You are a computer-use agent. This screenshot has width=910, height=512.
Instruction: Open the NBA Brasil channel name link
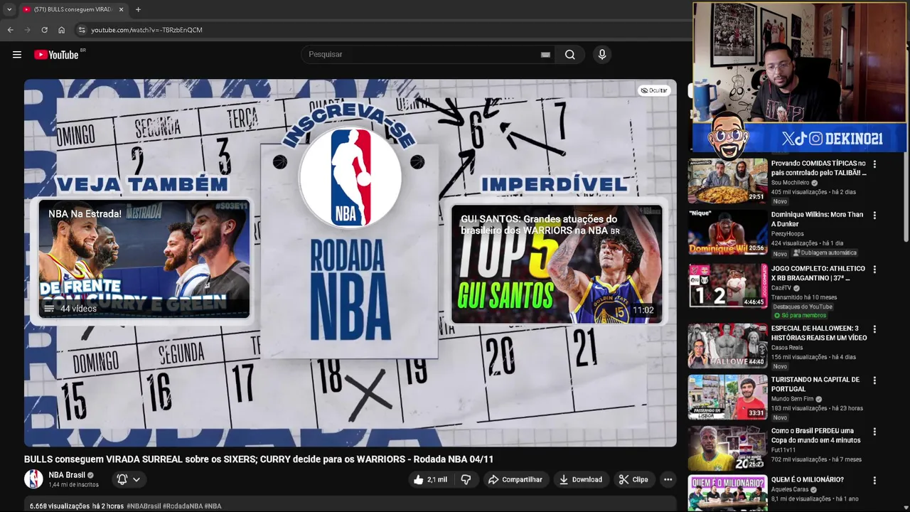click(x=67, y=475)
